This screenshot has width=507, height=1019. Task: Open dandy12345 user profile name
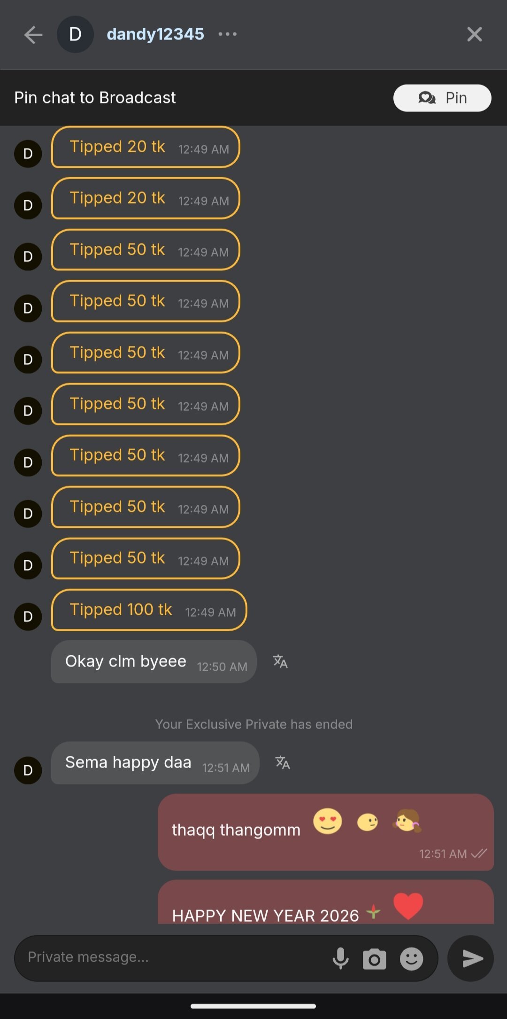pos(155,34)
